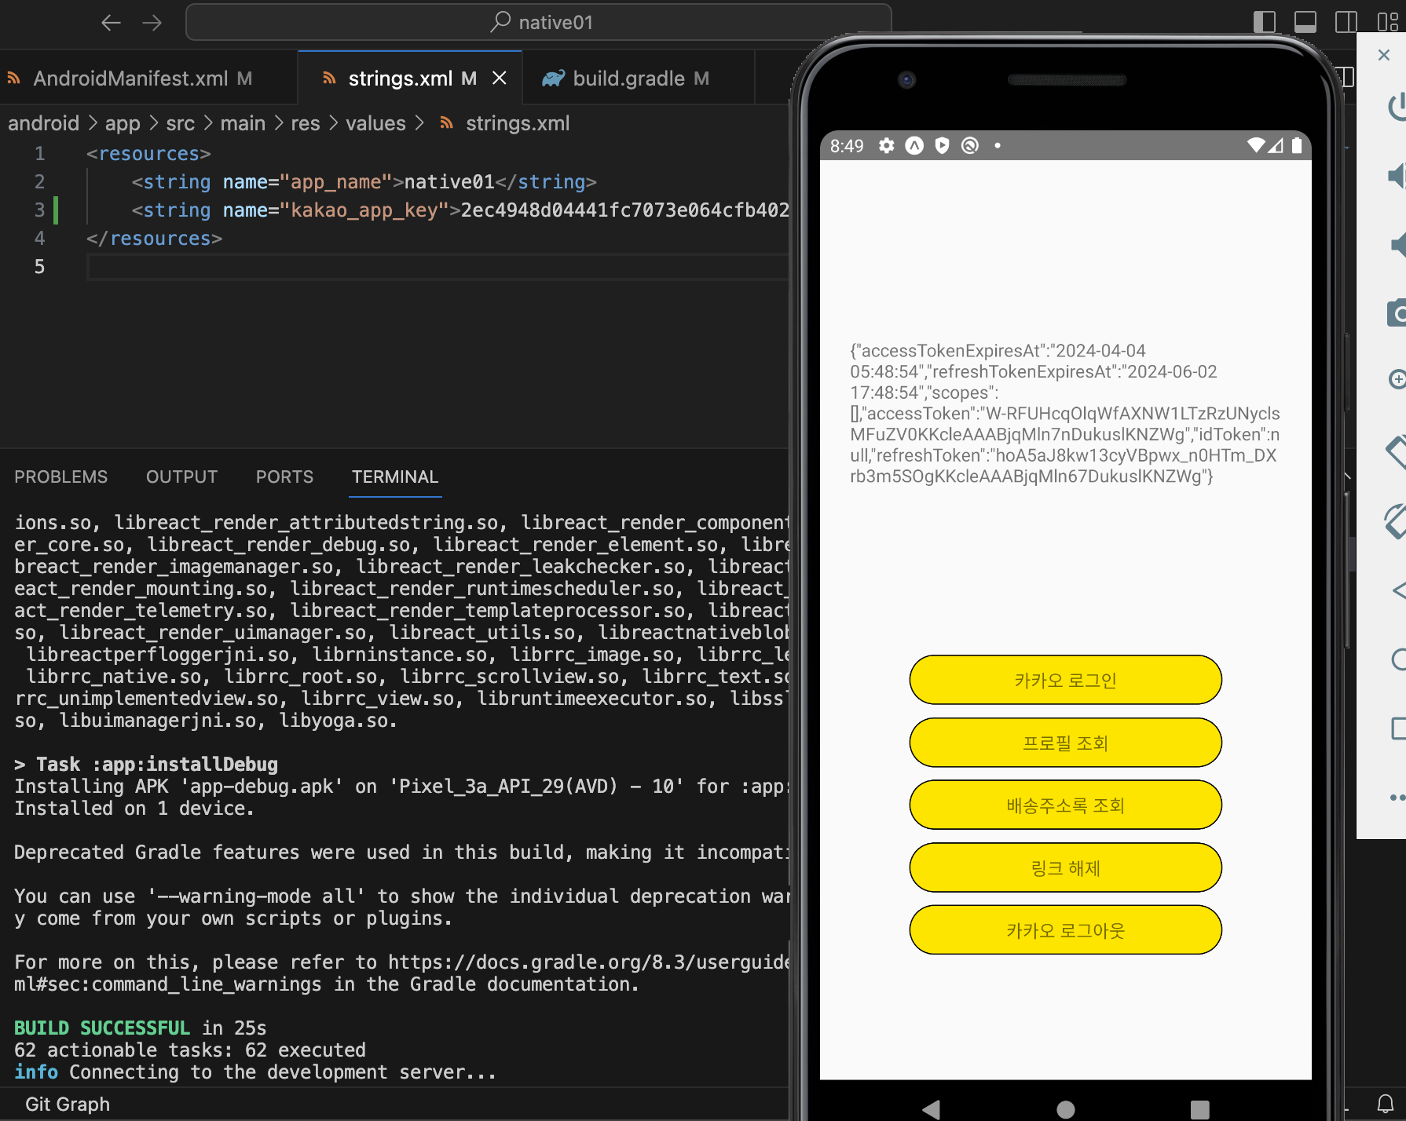Tap the Android back navigation triangle
The width and height of the screenshot is (1406, 1121).
[932, 1108]
